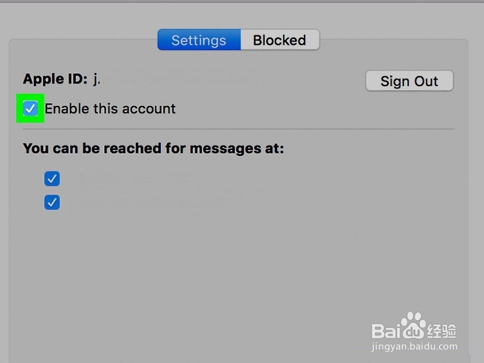The image size is (484, 363).
Task: Toggle the Enable this account checkbox
Action: 30,108
